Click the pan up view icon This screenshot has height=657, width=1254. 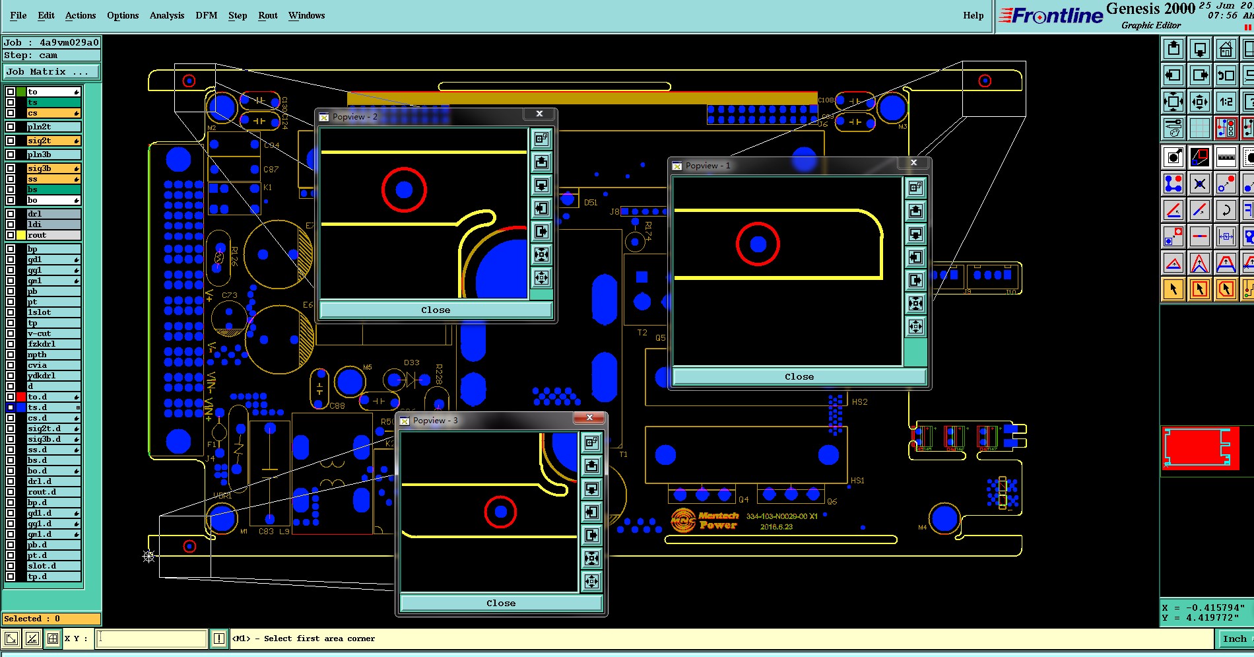pos(1173,49)
